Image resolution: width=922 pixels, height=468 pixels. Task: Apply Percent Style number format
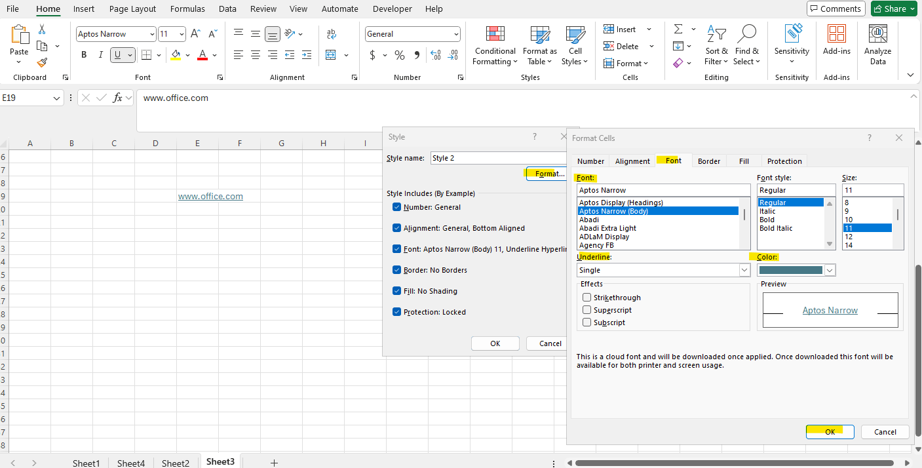tap(399, 55)
